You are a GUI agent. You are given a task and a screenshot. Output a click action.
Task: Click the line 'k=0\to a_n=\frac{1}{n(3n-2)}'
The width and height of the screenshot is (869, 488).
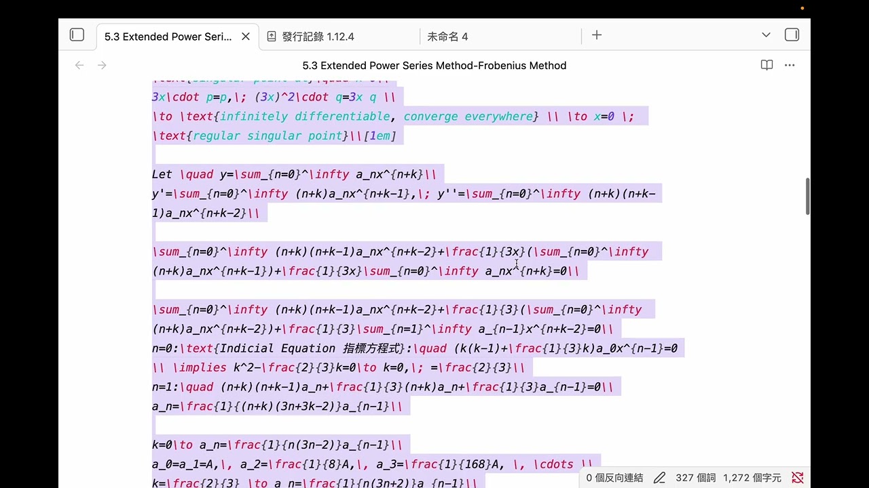(x=277, y=445)
